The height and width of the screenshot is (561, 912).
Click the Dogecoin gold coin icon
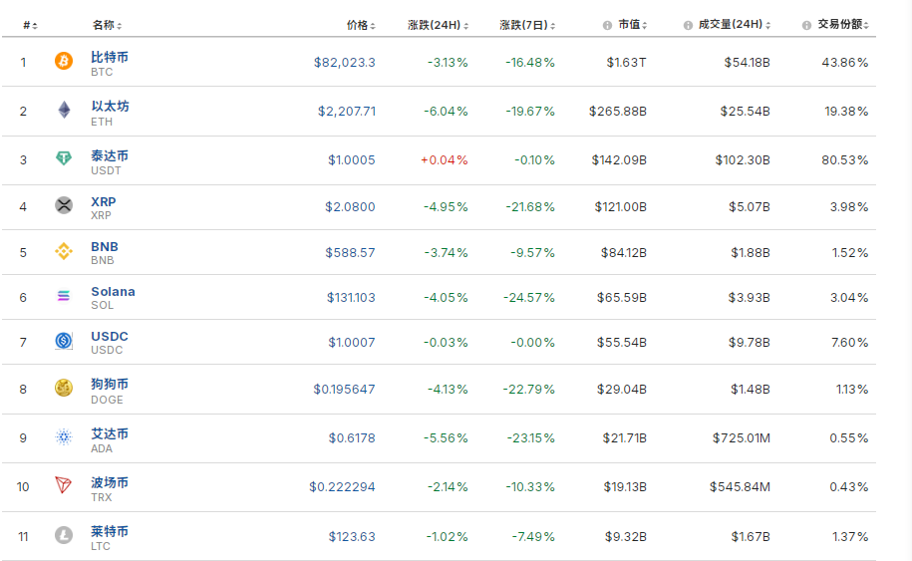(x=64, y=388)
